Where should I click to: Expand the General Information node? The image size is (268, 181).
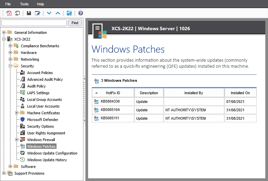4,33
